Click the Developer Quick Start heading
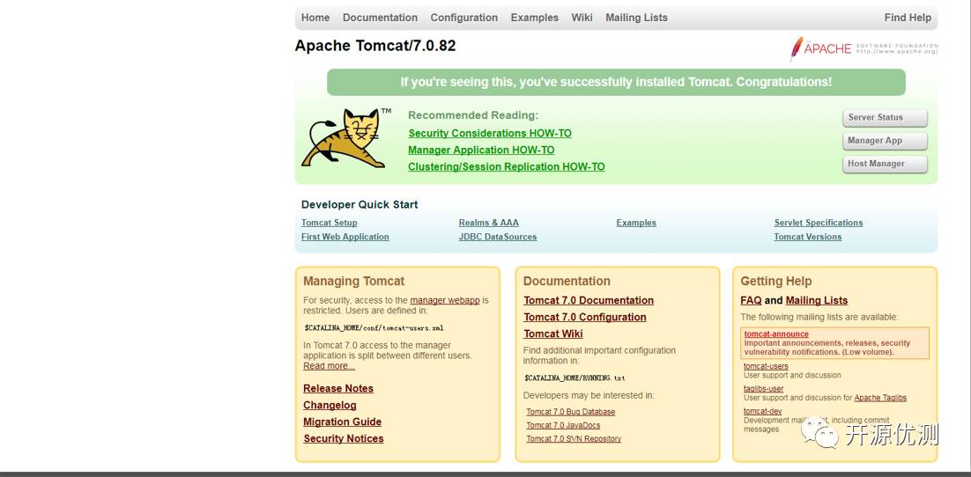 359,205
